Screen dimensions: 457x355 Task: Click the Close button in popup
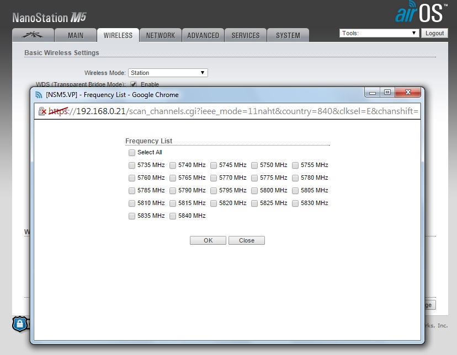(x=247, y=240)
